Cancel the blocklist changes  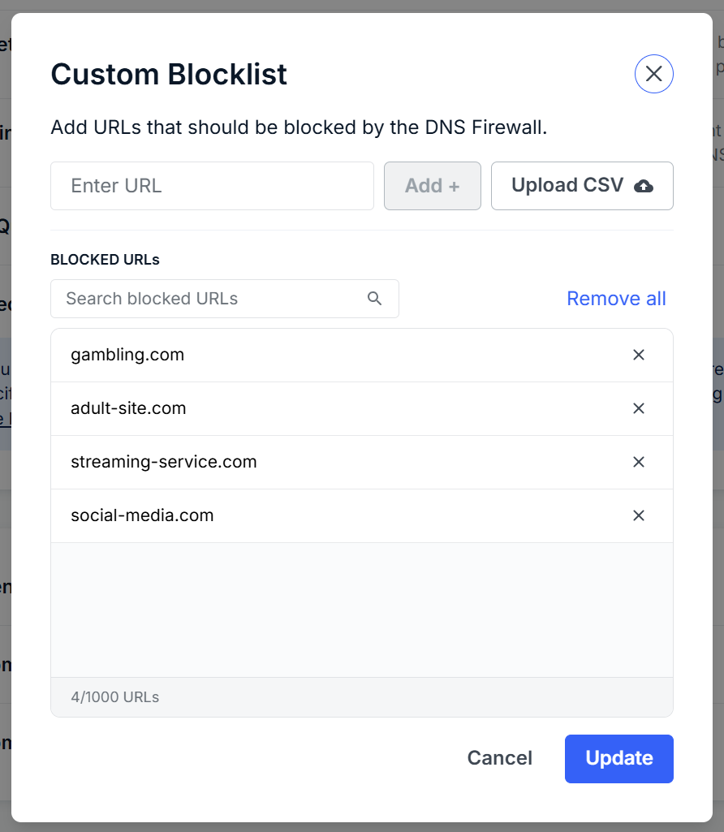click(x=500, y=758)
